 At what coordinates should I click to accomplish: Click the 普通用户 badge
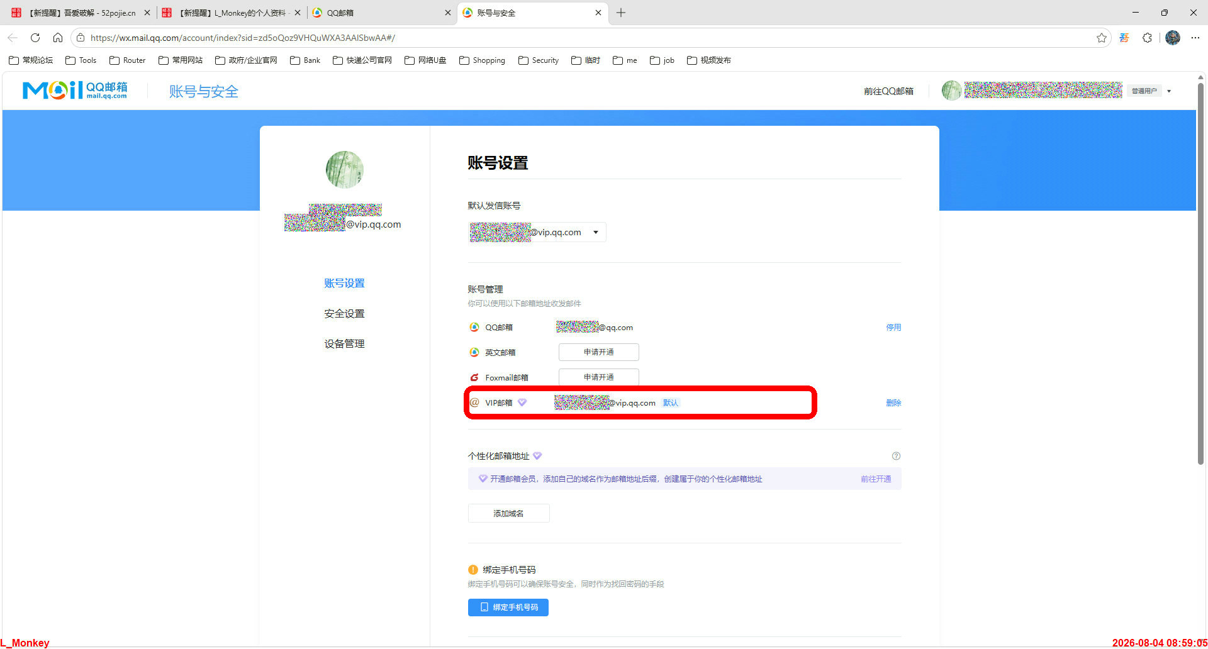coord(1144,91)
